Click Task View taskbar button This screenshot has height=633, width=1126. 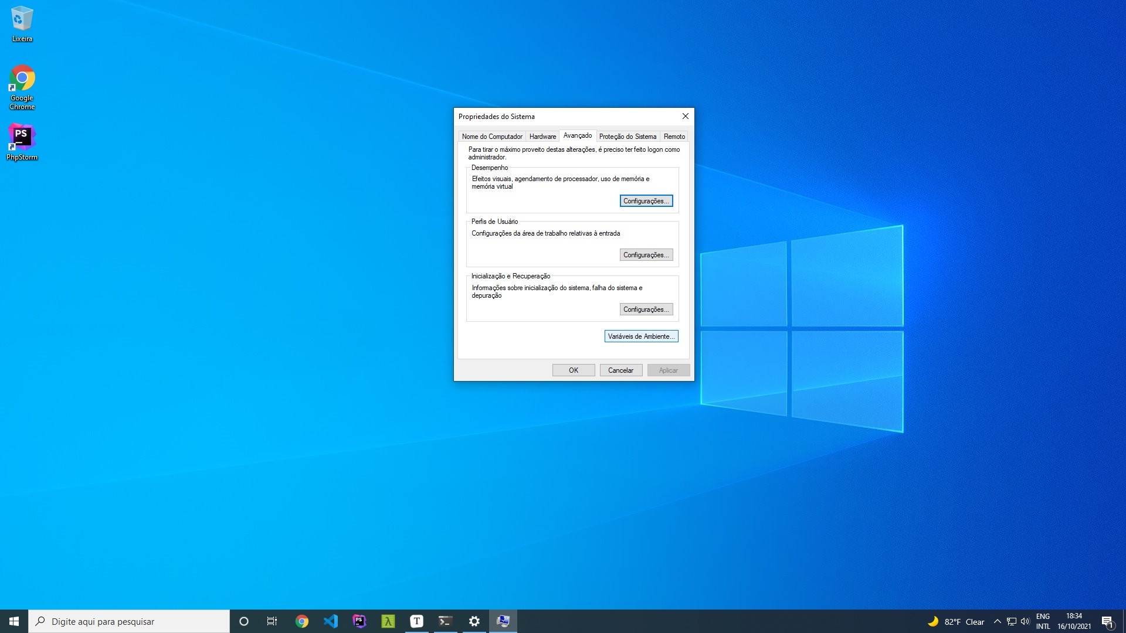tap(272, 621)
